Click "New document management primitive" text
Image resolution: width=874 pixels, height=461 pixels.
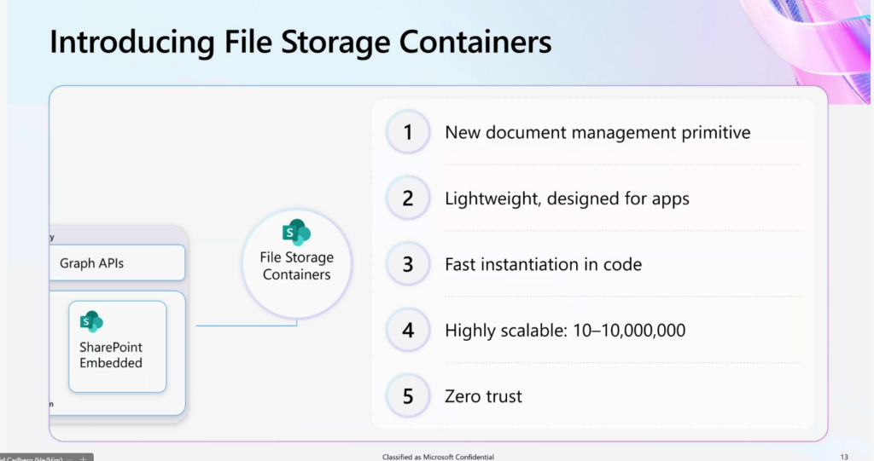click(x=597, y=132)
